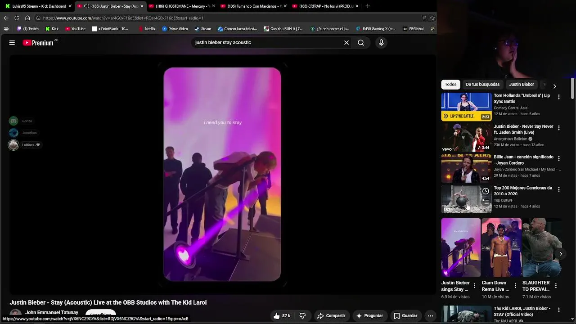Click the Preguntar button
Image resolution: width=576 pixels, height=324 pixels.
[370, 316]
